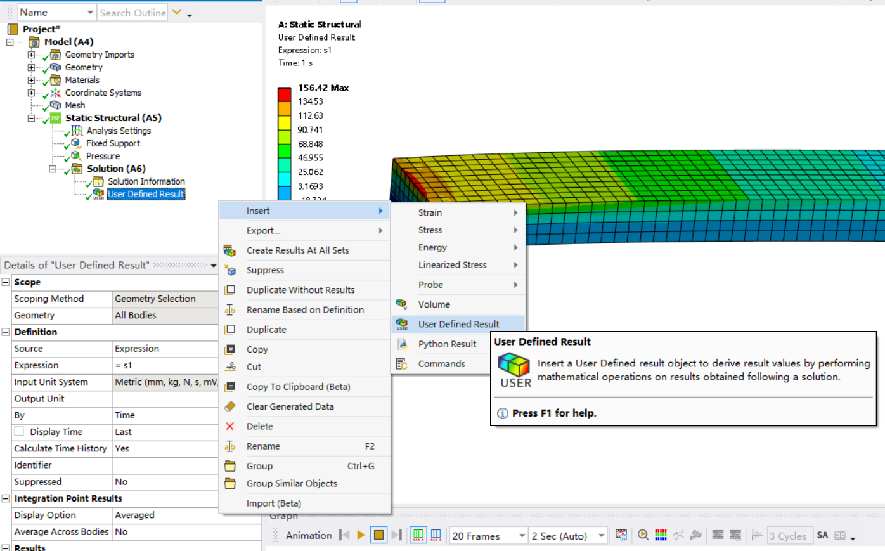
Task: Click the Group folder icon in context menu
Action: [x=229, y=466]
